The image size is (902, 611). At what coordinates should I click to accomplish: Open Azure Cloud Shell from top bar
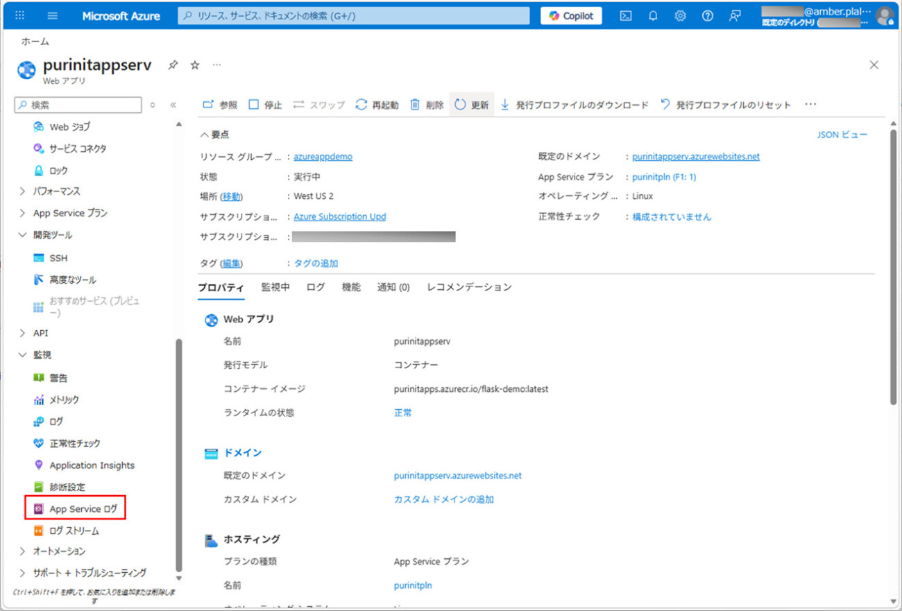tap(625, 16)
